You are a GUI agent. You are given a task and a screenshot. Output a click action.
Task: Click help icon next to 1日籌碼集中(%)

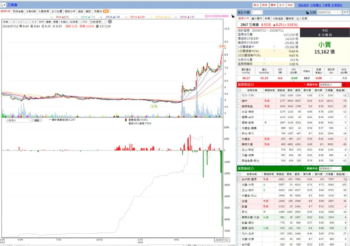click(274, 51)
